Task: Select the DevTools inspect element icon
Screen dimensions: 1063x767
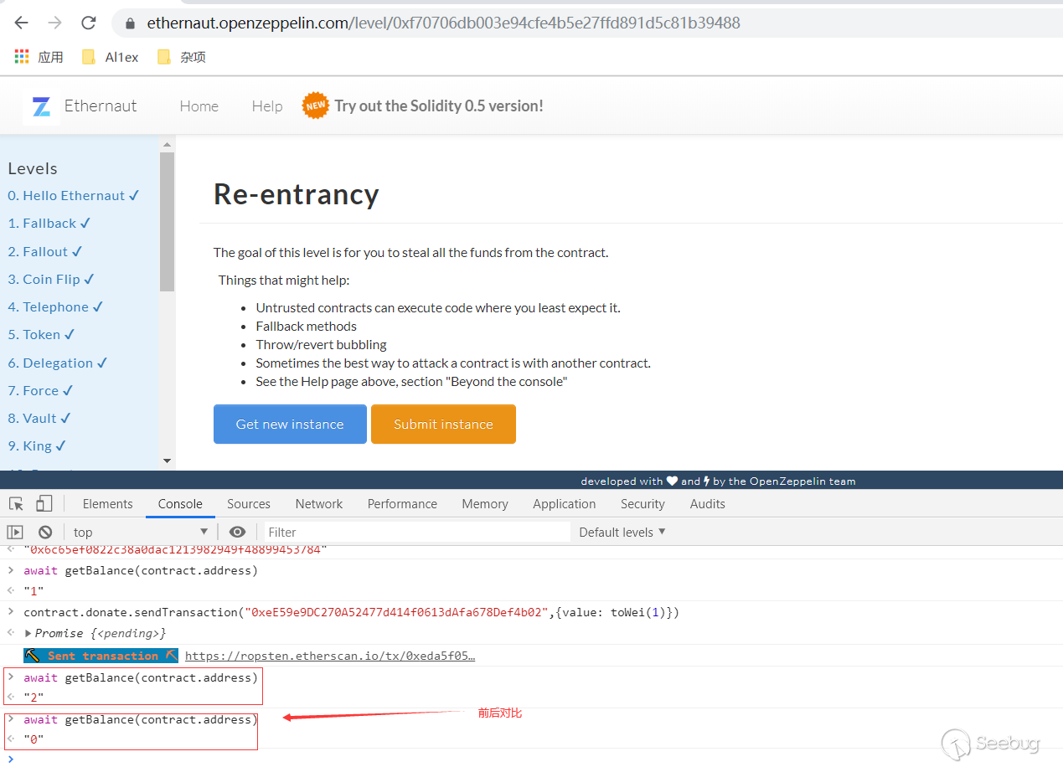Action: pos(16,503)
